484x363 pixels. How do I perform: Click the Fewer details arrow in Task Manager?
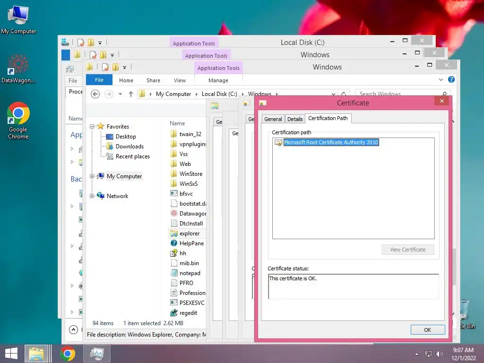click(73, 329)
